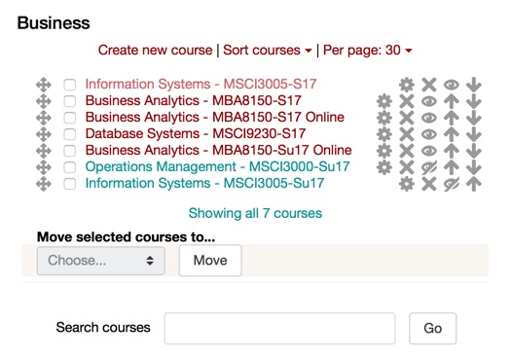Check the Information Systems MSCI3005-Su17 checkbox
Viewport: 511px width, 357px height.
click(x=70, y=184)
